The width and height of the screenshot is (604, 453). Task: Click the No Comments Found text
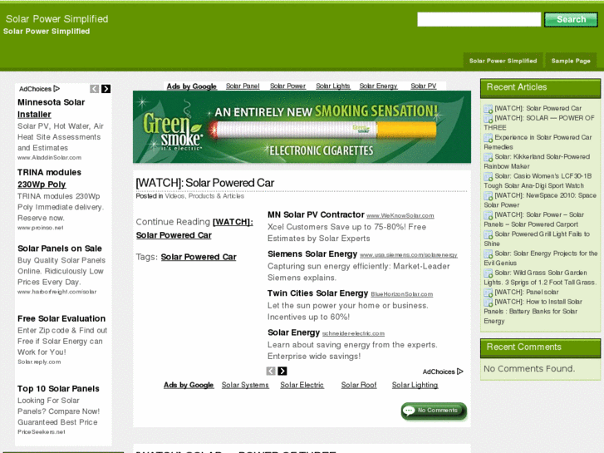tap(529, 368)
